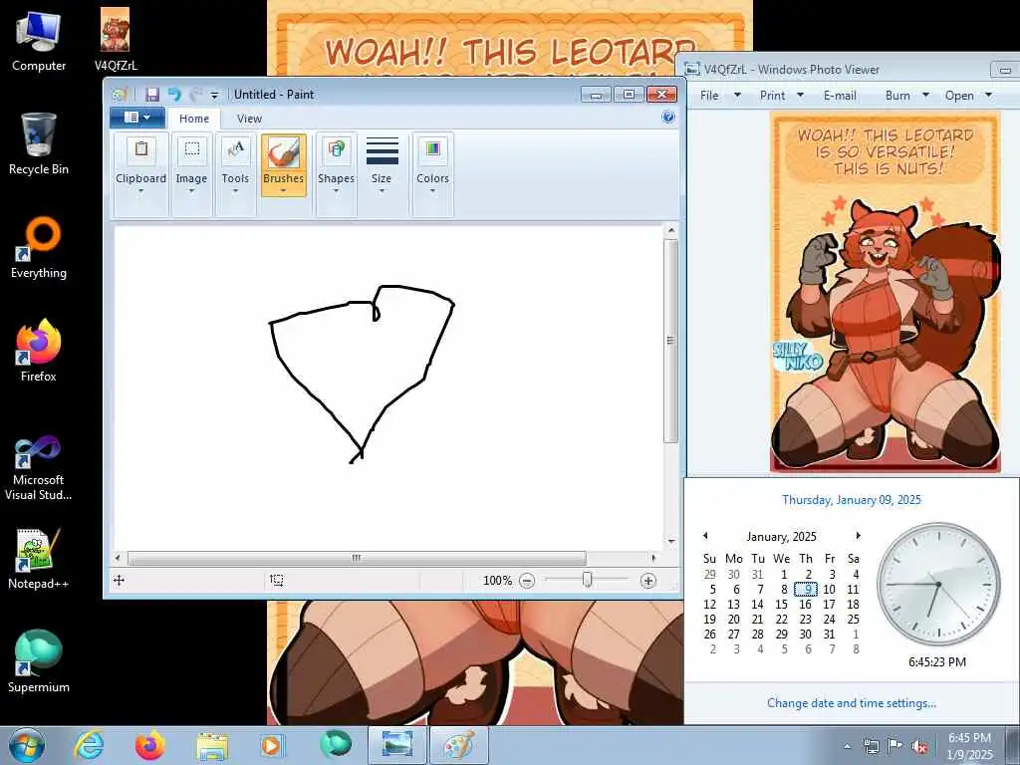The image size is (1020, 765).
Task: Open Windows Explorer folder on taskbar
Action: [212, 745]
